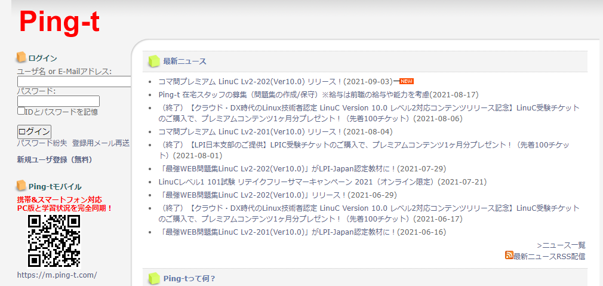Click the orange RSS feed icon
The height and width of the screenshot is (286, 603).
(x=509, y=255)
